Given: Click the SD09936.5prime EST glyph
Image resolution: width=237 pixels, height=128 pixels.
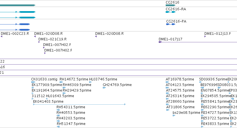Looking at the screenshot, I should pyautogui.click(x=201, y=82).
